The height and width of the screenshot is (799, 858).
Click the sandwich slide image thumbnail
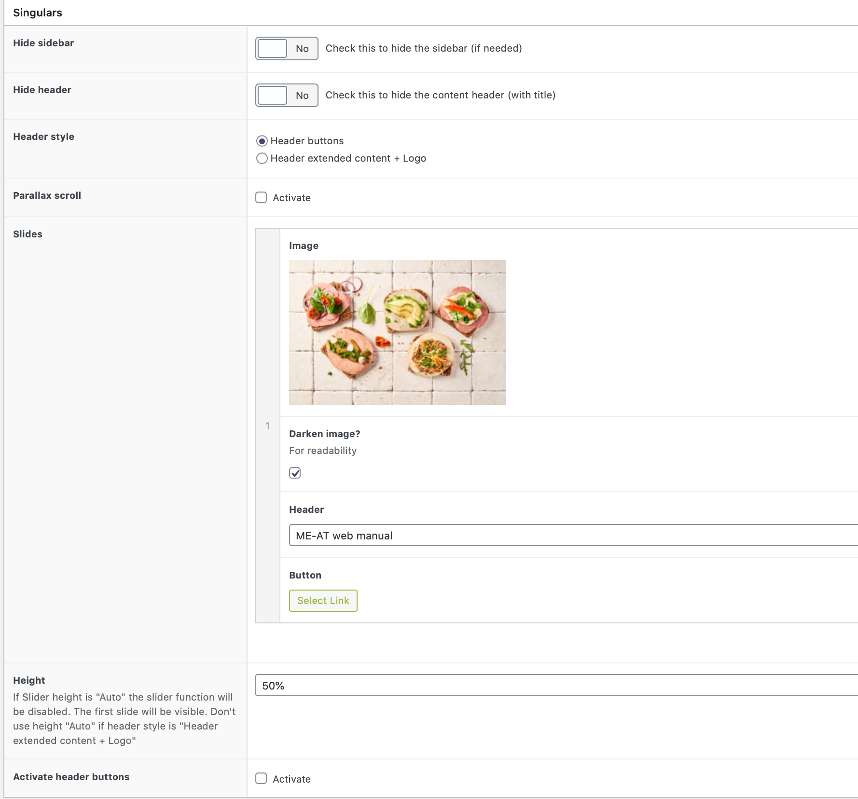coord(397,332)
